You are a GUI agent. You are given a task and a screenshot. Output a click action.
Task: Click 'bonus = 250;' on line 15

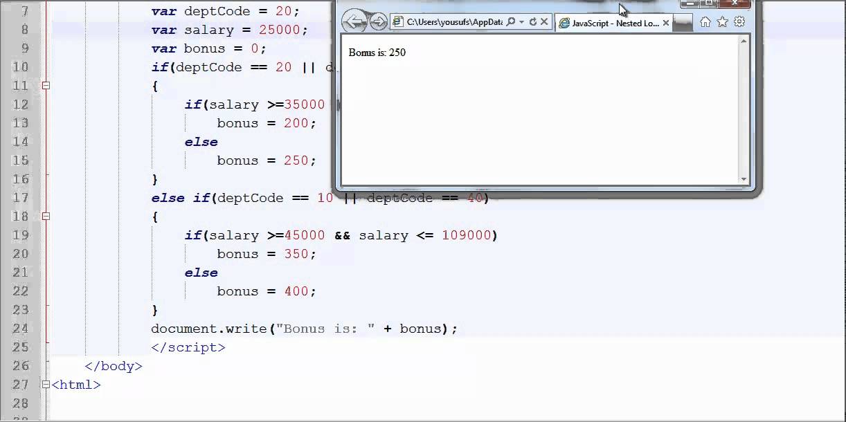coord(267,160)
